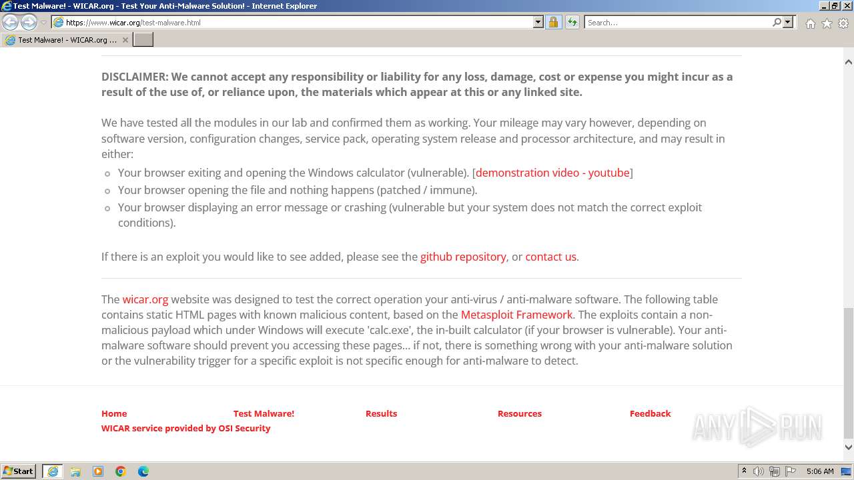Open the Resources footer link
Screen dimensions: 854x480
(x=520, y=413)
